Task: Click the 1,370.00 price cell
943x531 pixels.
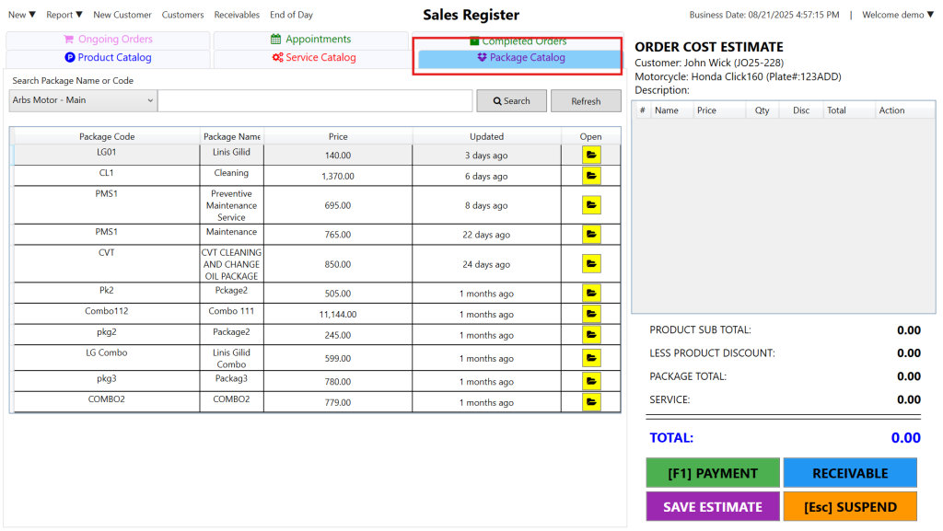Action: click(x=338, y=176)
